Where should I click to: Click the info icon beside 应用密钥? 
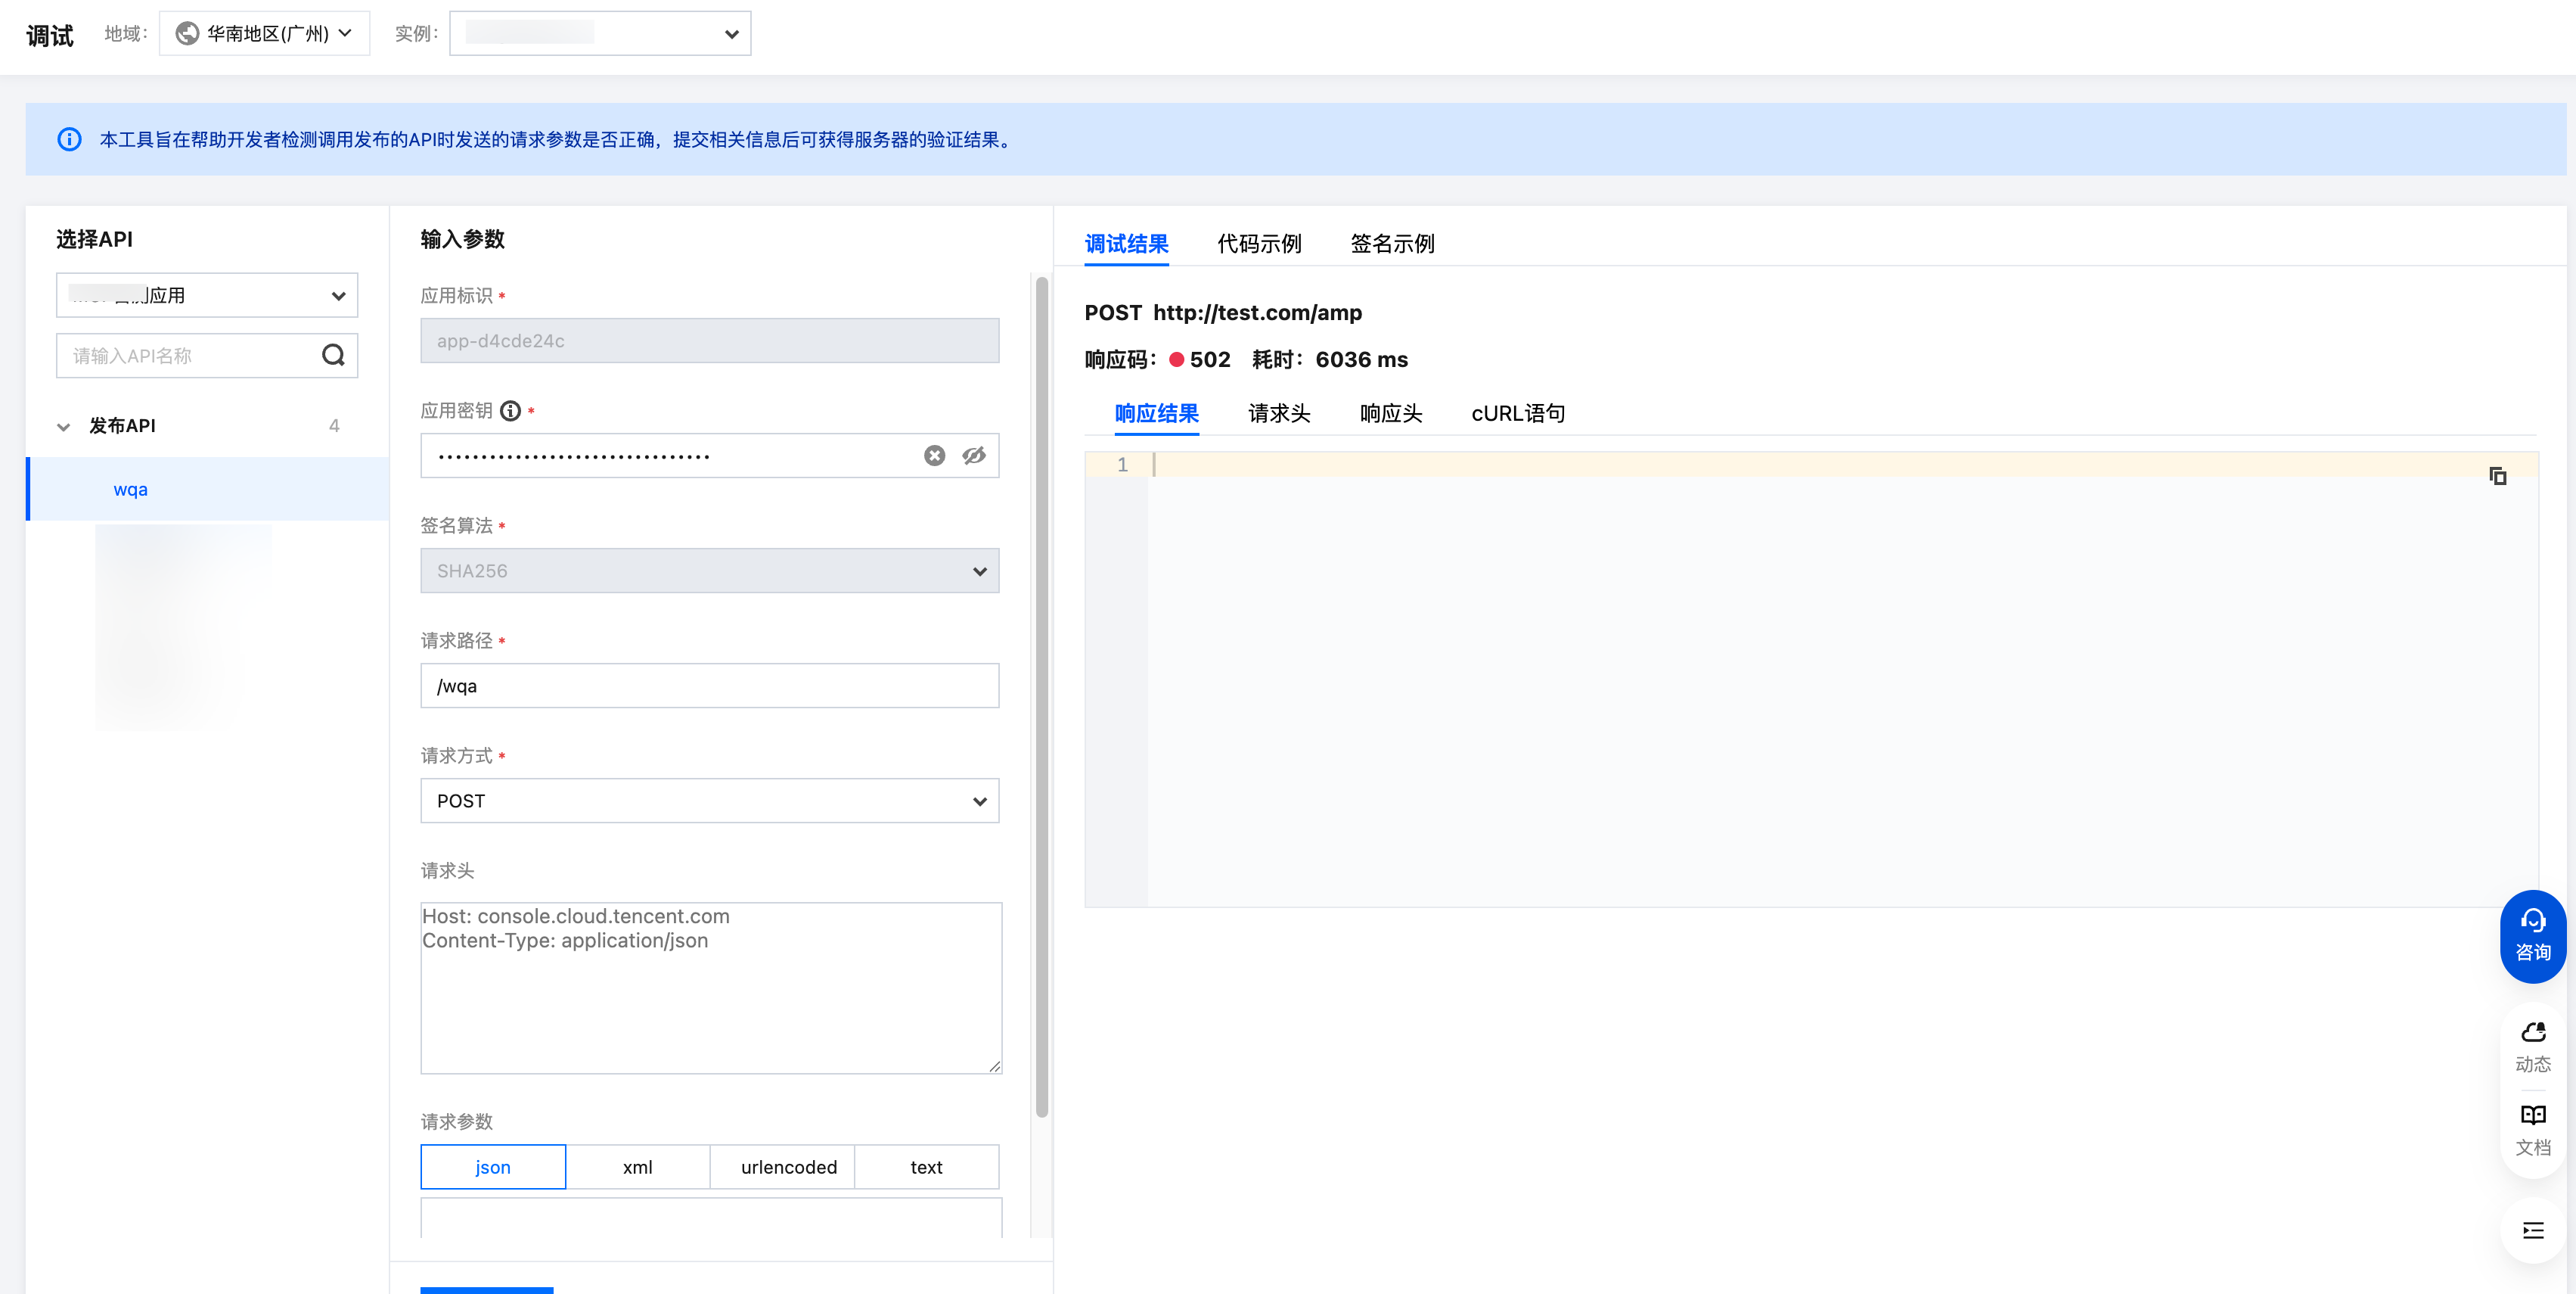pos(510,412)
